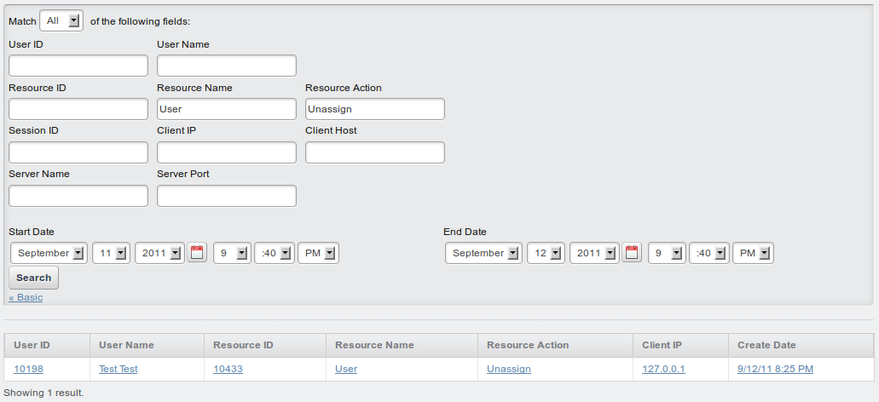Click the Resource Action field containing Unassign
The width and height of the screenshot is (879, 402).
click(375, 109)
